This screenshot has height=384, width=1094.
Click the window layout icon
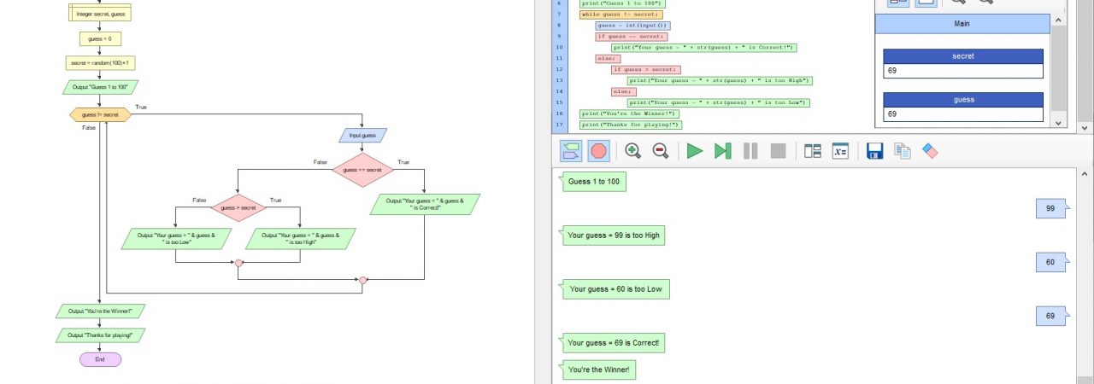pos(813,151)
